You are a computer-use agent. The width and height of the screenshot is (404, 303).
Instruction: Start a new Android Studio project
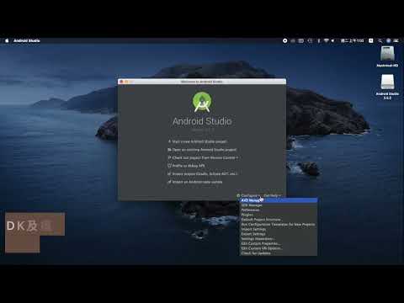tap(199, 141)
